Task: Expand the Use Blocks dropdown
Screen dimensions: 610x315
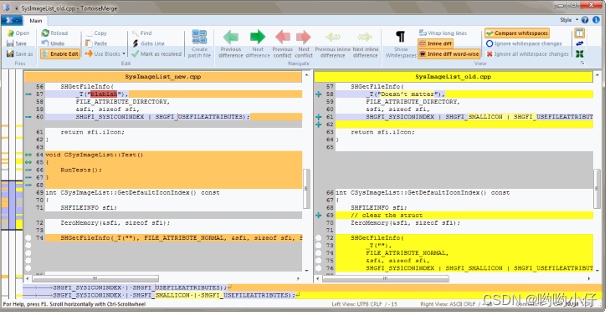Action: coord(124,54)
